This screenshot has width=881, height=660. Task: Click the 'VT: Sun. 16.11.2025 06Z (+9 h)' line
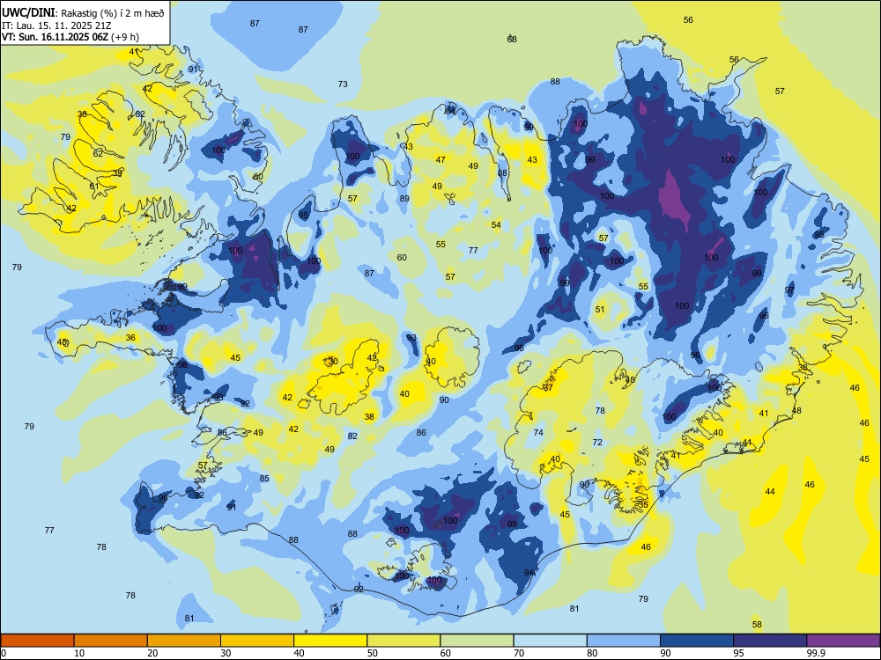tap(70, 37)
